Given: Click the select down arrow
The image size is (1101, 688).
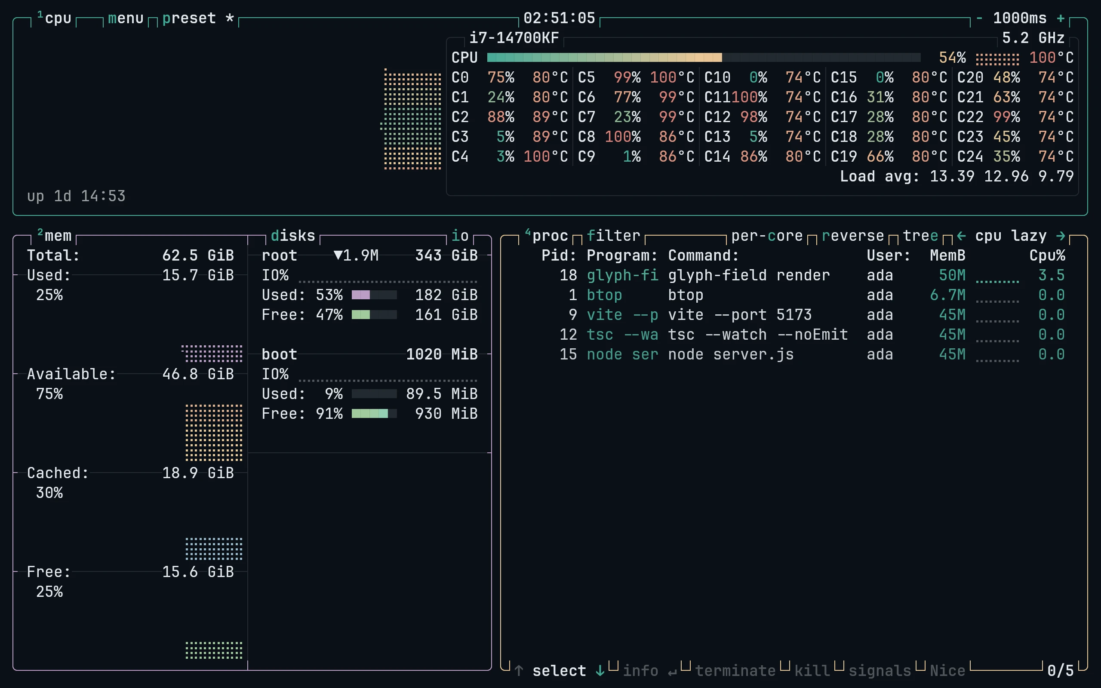Looking at the screenshot, I should coord(600,671).
